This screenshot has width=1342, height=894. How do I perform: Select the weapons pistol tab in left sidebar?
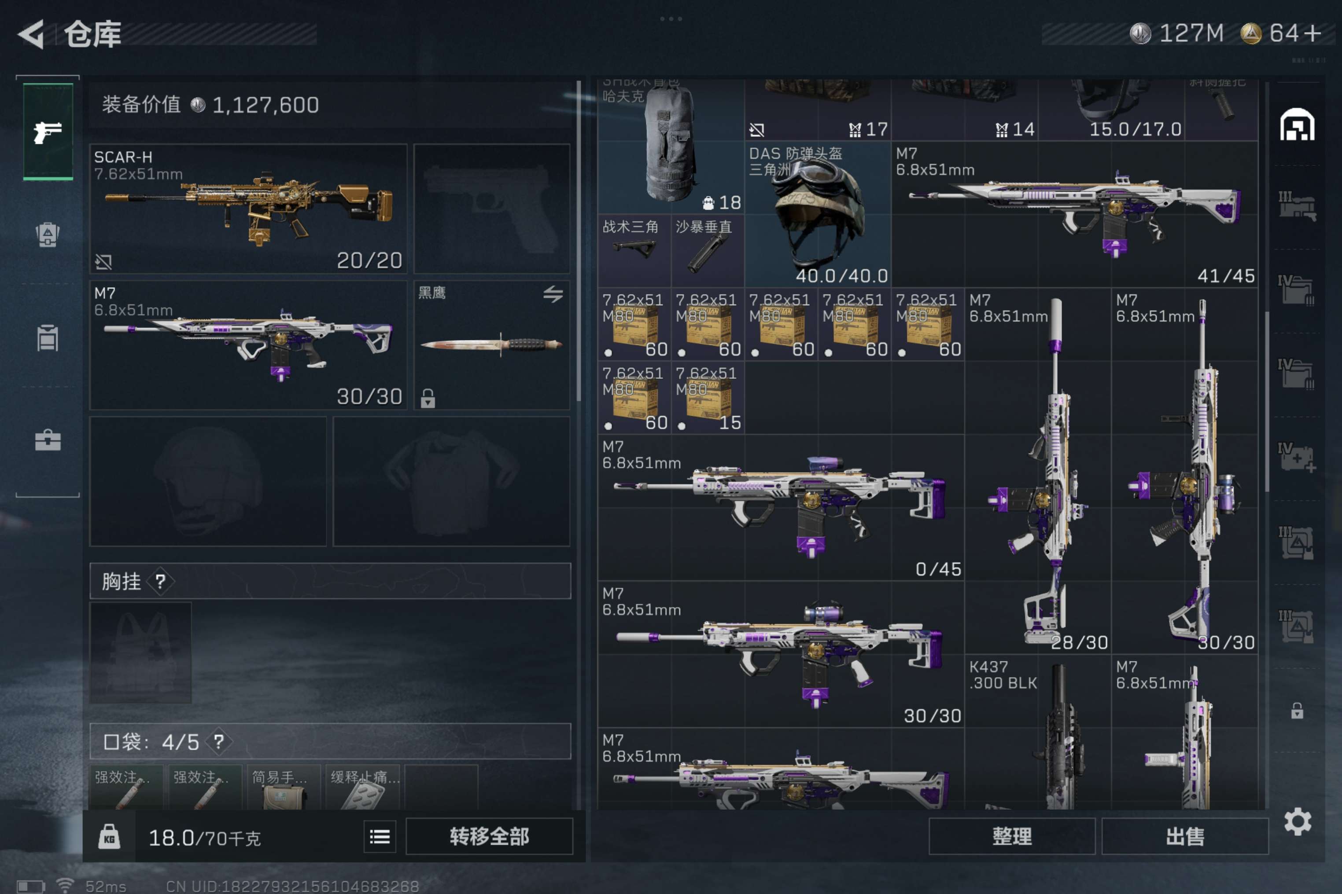click(48, 132)
